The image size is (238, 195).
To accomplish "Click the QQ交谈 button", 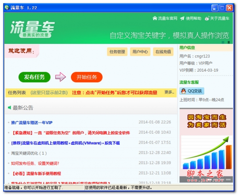I will tap(192, 91).
